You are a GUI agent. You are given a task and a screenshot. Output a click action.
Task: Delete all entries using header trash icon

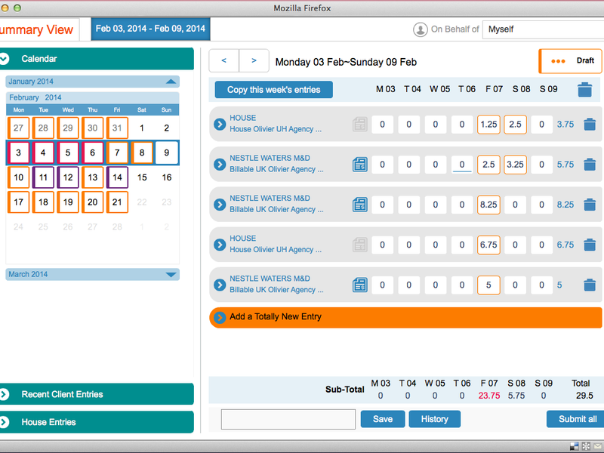584,90
